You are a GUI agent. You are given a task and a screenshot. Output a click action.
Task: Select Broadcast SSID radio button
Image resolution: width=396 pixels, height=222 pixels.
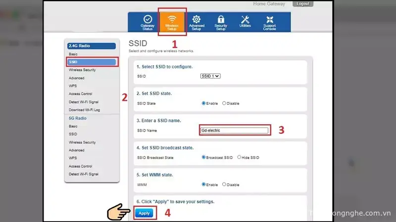pos(204,157)
